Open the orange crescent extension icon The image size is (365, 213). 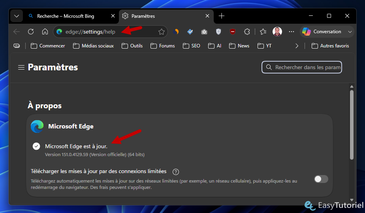(x=176, y=32)
